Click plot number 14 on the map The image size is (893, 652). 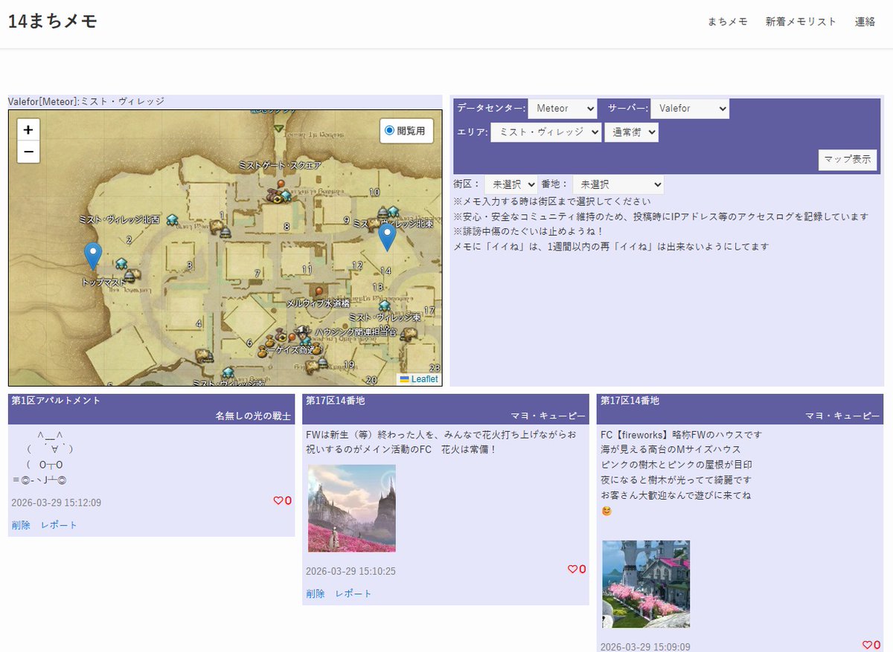(x=385, y=271)
